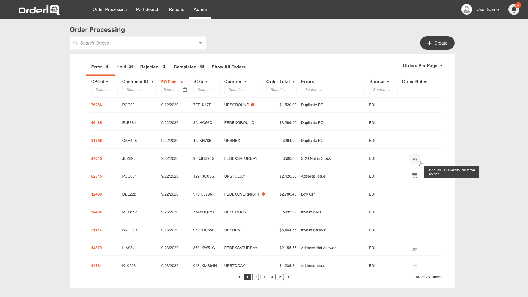
Task: Open the PO Date calendar picker
Action: (185, 90)
